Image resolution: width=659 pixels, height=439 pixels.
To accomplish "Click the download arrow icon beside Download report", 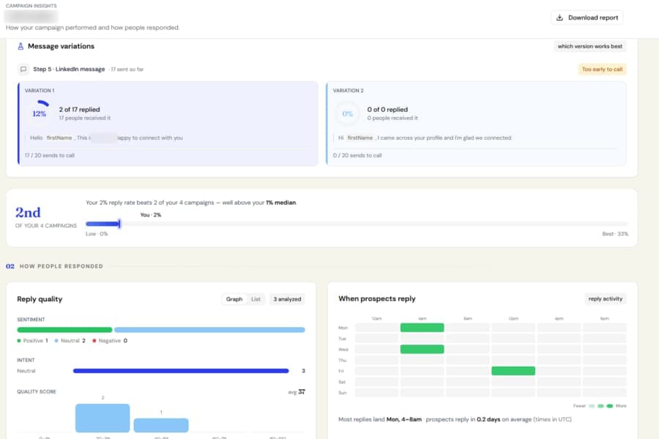I will (559, 18).
